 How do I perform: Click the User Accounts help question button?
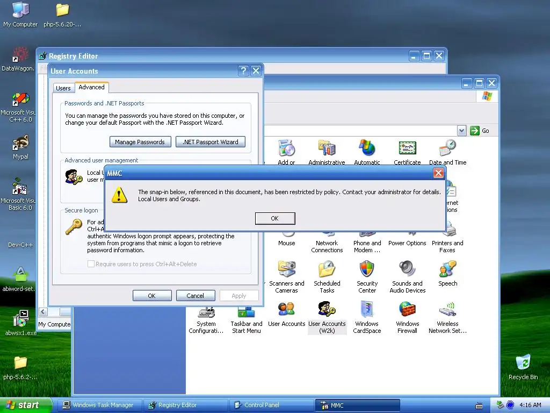[x=243, y=71]
